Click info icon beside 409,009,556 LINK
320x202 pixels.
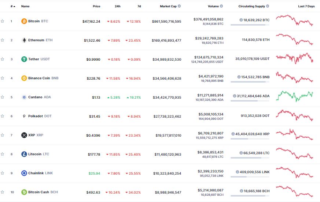pos(238,172)
